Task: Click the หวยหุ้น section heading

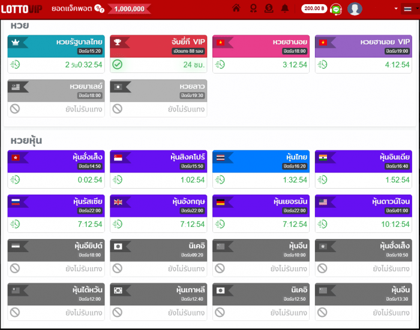Action: point(26,140)
